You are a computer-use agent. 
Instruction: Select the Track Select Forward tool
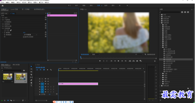(x=31, y=69)
